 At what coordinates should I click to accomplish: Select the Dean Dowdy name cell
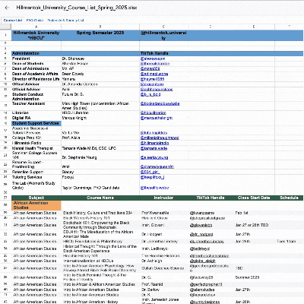(100, 74)
